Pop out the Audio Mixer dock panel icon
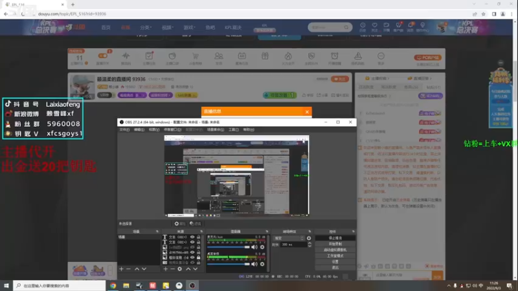The image size is (518, 291). click(x=267, y=232)
